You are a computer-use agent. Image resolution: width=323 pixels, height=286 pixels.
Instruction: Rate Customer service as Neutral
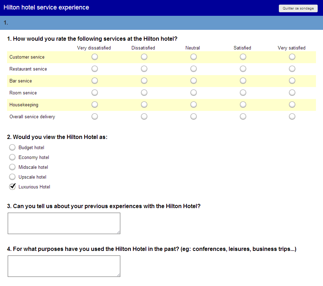click(193, 57)
